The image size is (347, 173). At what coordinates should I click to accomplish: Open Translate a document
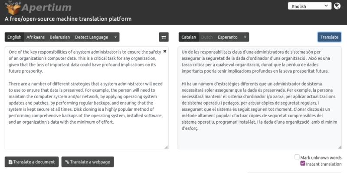pyautogui.click(x=32, y=162)
